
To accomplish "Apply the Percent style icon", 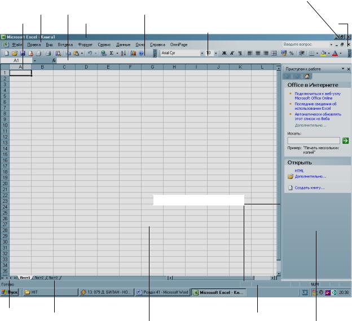I will [292, 53].
